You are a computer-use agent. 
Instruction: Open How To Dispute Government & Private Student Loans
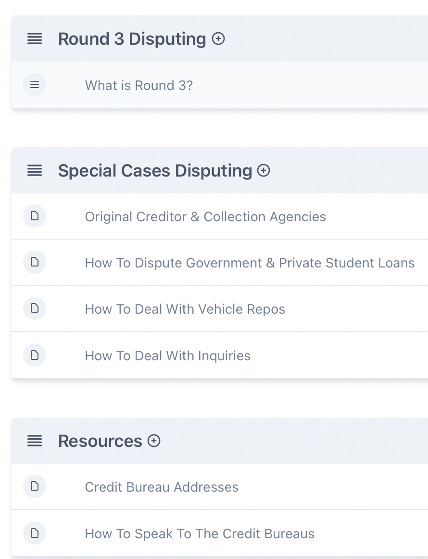[x=250, y=263]
